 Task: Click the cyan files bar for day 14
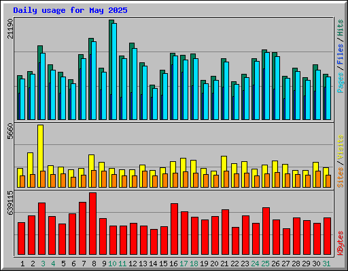pos(155,104)
